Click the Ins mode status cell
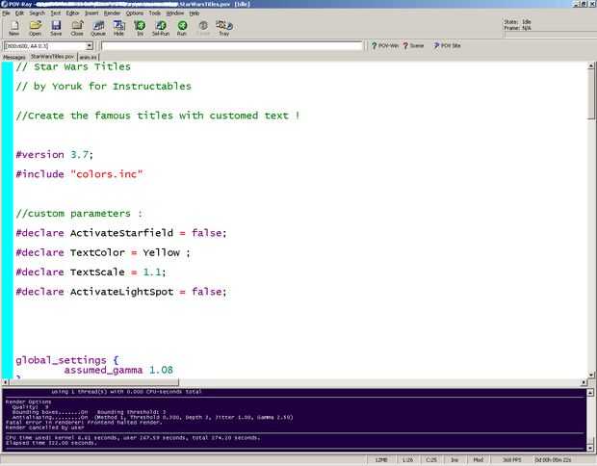The image size is (597, 466). point(454,460)
